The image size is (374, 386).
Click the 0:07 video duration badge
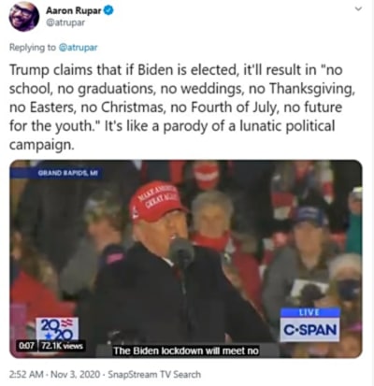[26, 346]
